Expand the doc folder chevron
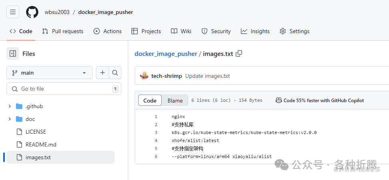 point(10,119)
